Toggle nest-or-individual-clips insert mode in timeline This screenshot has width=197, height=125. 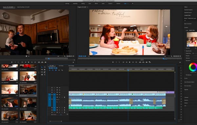click(x=50, y=70)
